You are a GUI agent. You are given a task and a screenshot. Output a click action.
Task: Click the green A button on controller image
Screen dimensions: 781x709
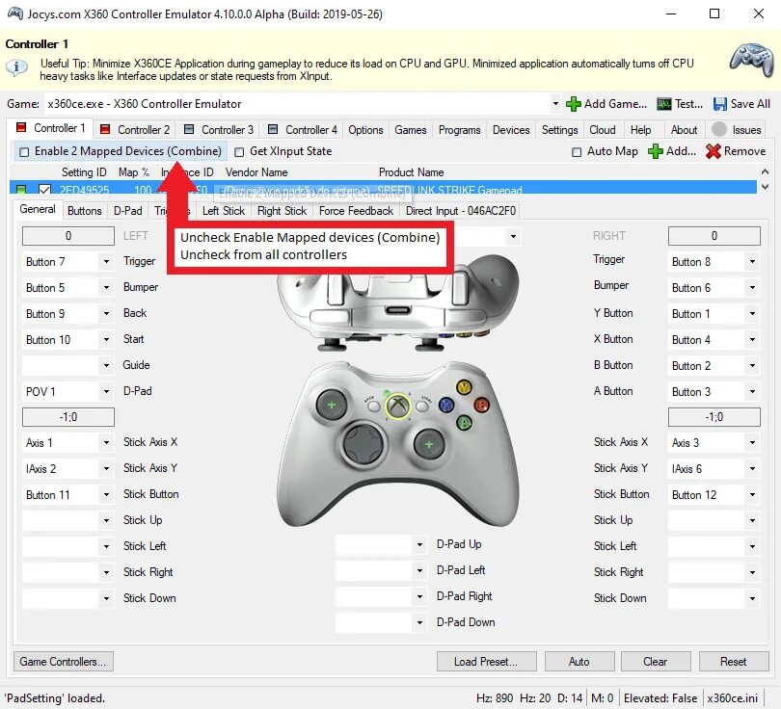[x=464, y=423]
